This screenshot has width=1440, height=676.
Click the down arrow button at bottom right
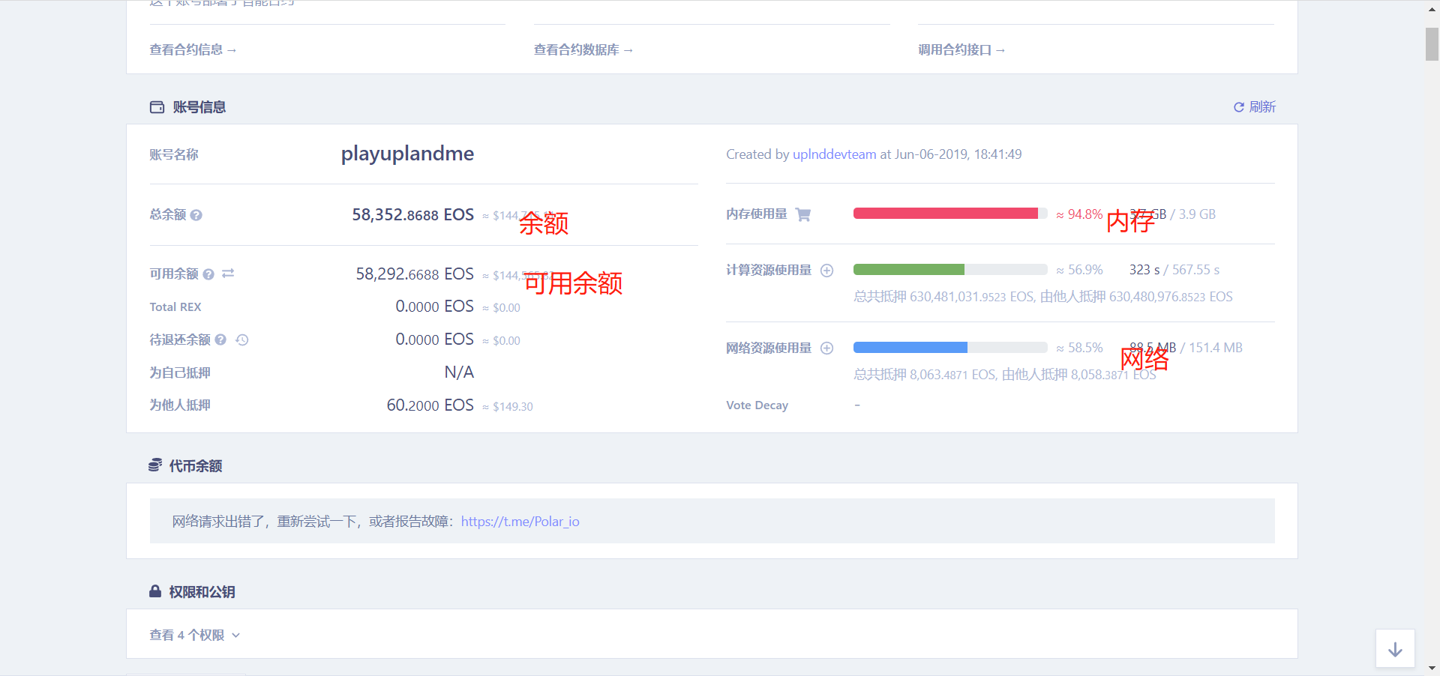pos(1393,648)
